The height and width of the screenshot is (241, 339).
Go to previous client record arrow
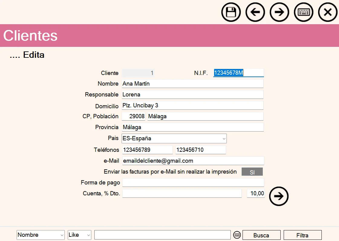[255, 12]
